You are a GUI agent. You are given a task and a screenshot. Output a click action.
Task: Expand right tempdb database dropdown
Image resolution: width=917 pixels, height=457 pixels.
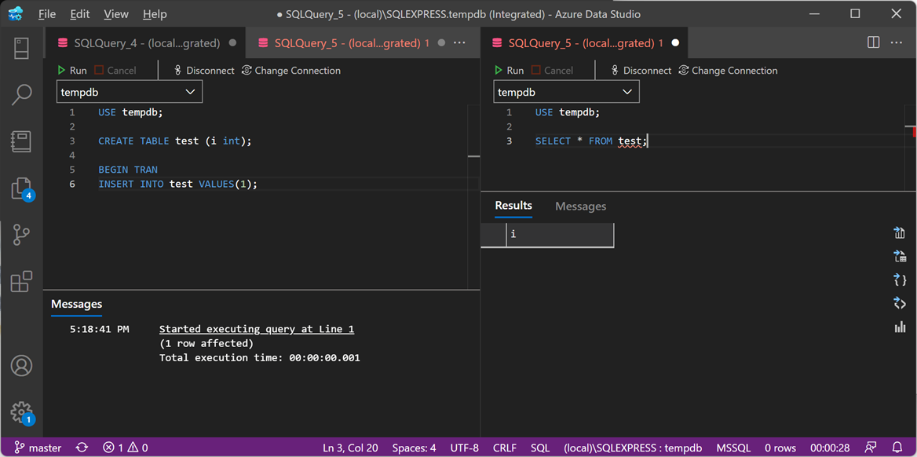pyautogui.click(x=566, y=92)
